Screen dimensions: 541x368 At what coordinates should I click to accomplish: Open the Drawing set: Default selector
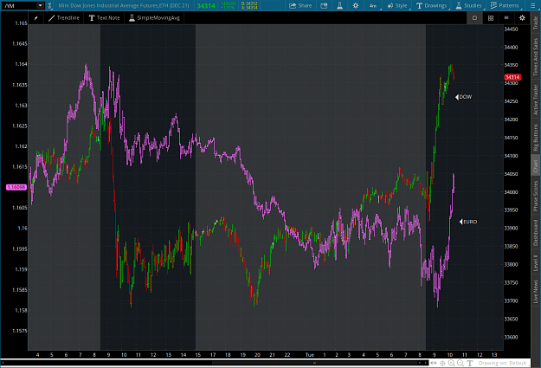coord(502,363)
